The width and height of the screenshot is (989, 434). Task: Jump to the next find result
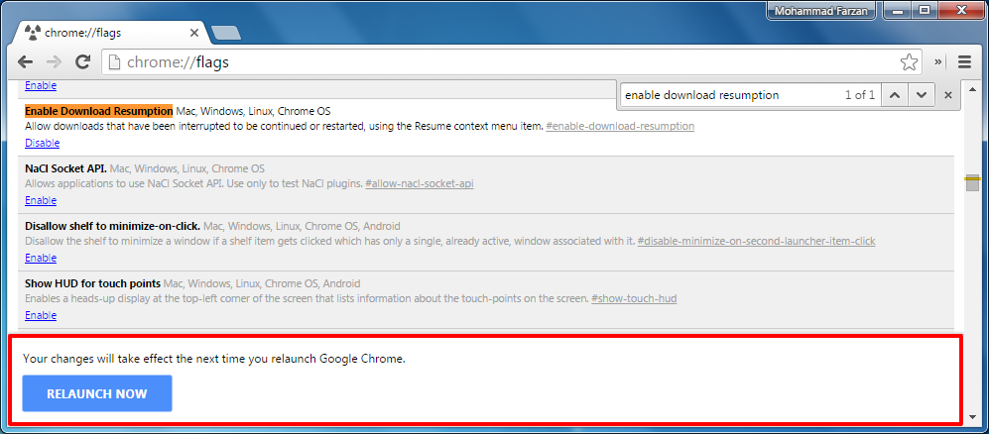tap(921, 95)
